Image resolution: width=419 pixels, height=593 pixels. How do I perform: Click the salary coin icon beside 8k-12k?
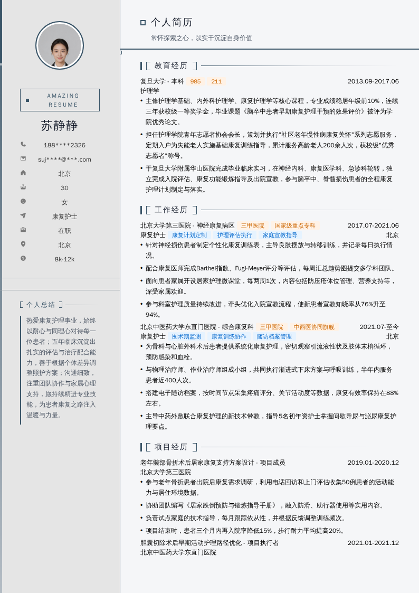(x=23, y=258)
